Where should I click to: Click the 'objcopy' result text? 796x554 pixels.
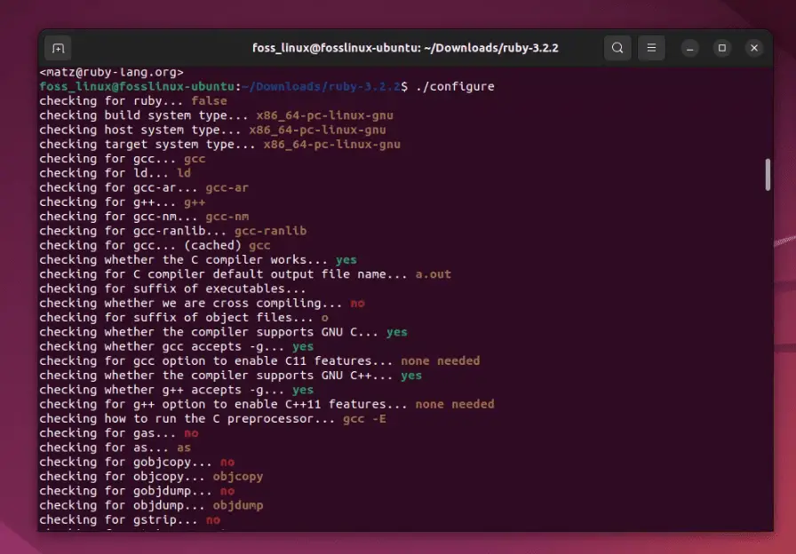pyautogui.click(x=237, y=477)
